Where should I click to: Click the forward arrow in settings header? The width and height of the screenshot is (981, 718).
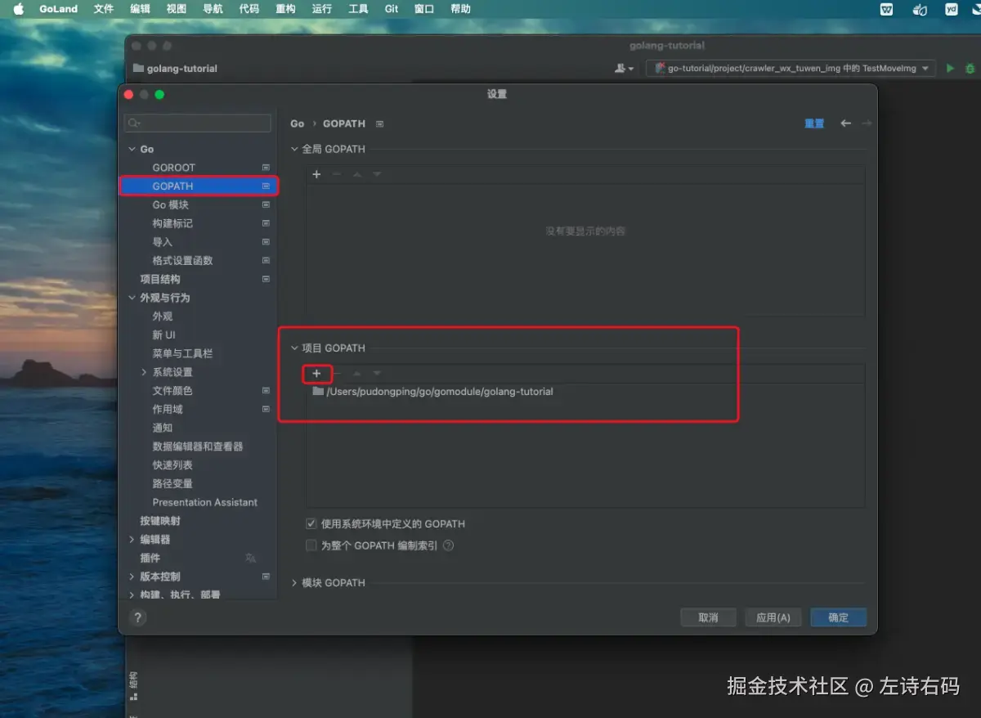point(867,123)
